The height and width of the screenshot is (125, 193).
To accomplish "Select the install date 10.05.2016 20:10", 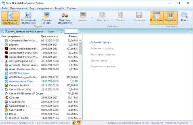I will 50,81.
